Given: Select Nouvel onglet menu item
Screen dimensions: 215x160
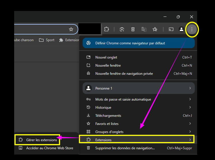Looking at the screenshot, I should [138, 57].
